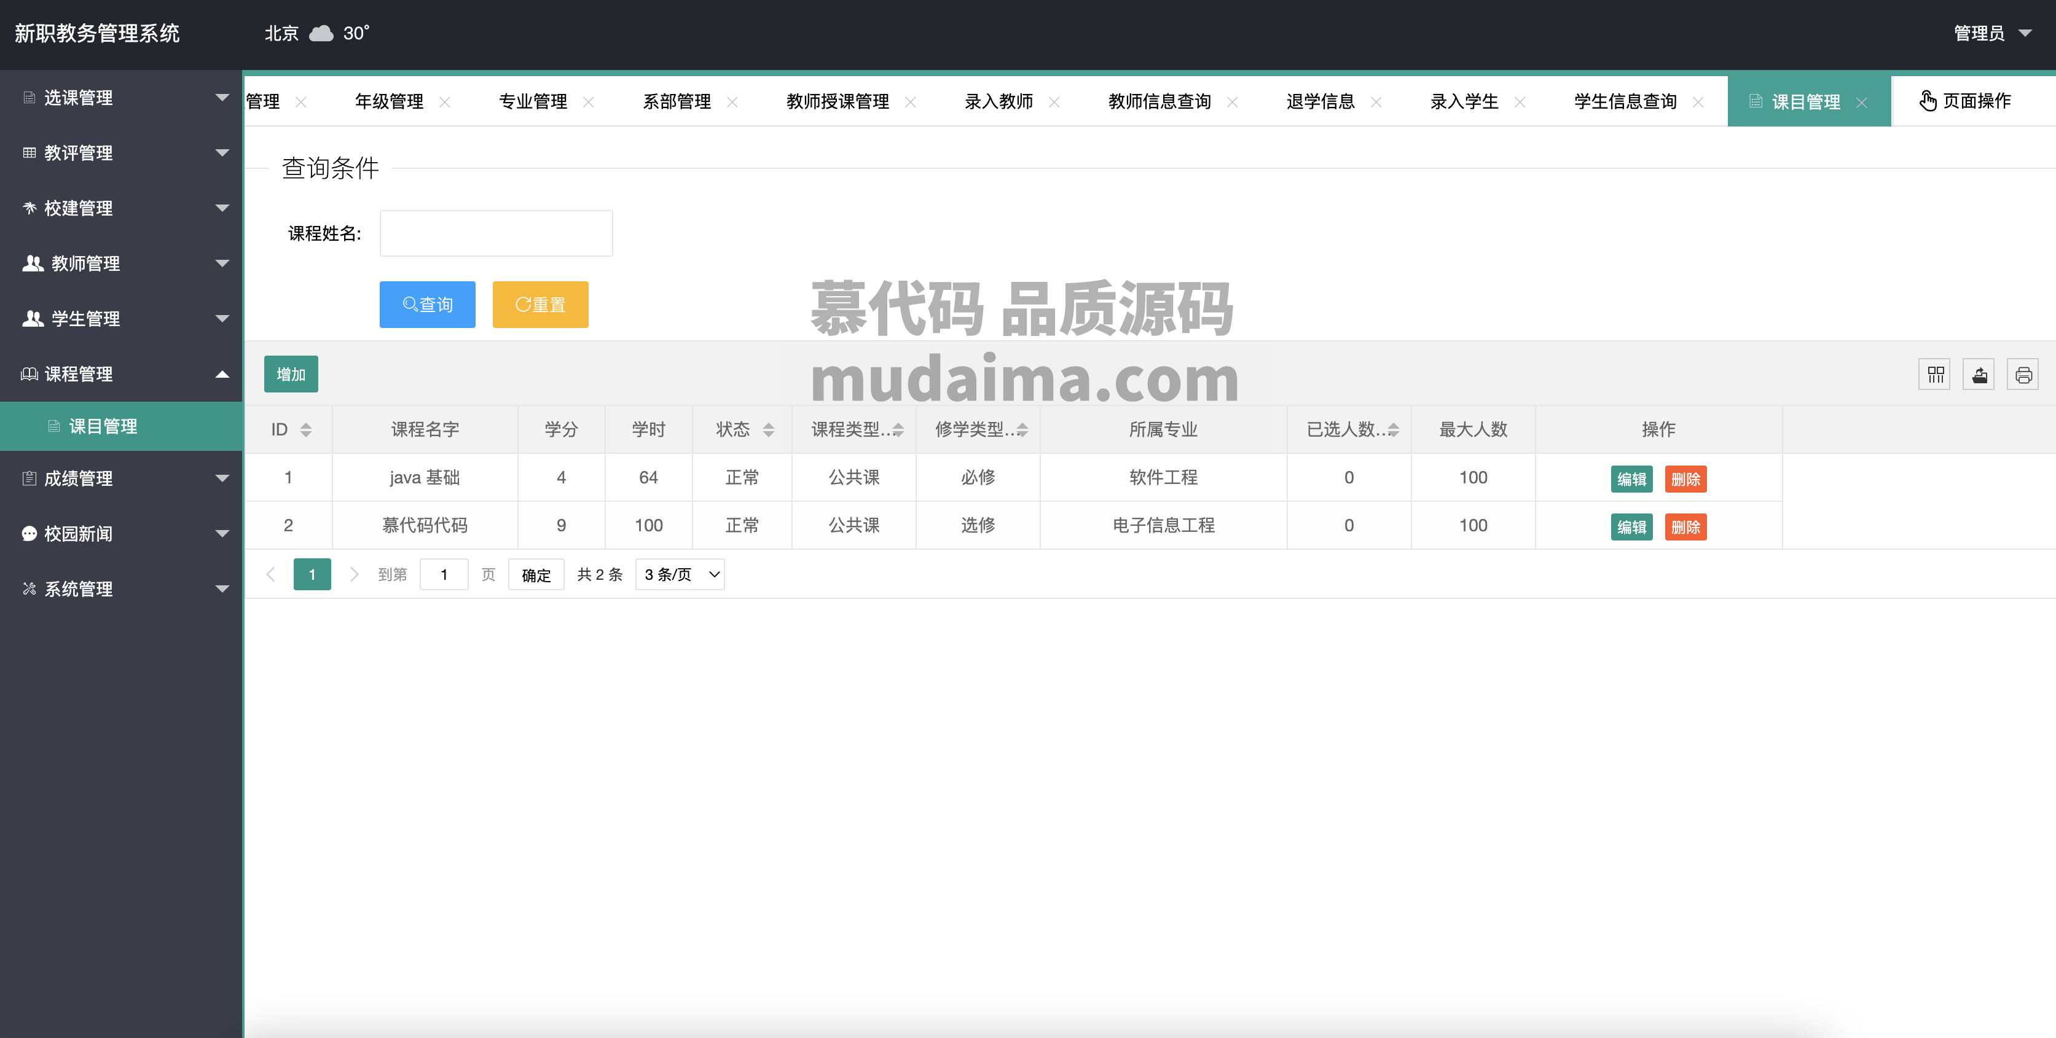This screenshot has height=1038, width=2056.
Task: Switch to the 退学信息 tab
Action: pyautogui.click(x=1321, y=101)
